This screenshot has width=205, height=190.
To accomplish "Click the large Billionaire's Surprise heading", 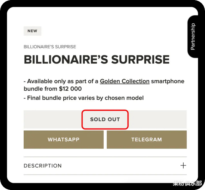I will [97, 60].
